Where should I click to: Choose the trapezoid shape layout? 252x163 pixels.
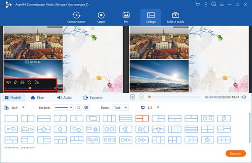[27, 129]
